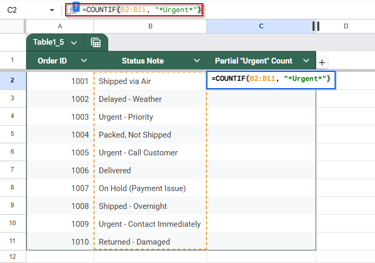The height and width of the screenshot is (263, 375).
Task: Click cell with Order ID 1008
Action: [60, 206]
